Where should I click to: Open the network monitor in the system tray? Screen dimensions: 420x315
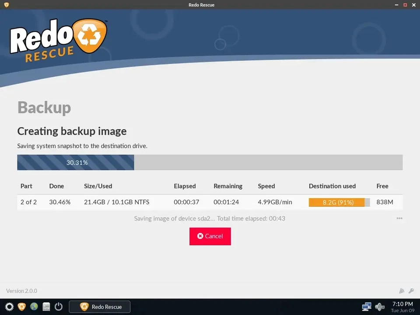[367, 307]
